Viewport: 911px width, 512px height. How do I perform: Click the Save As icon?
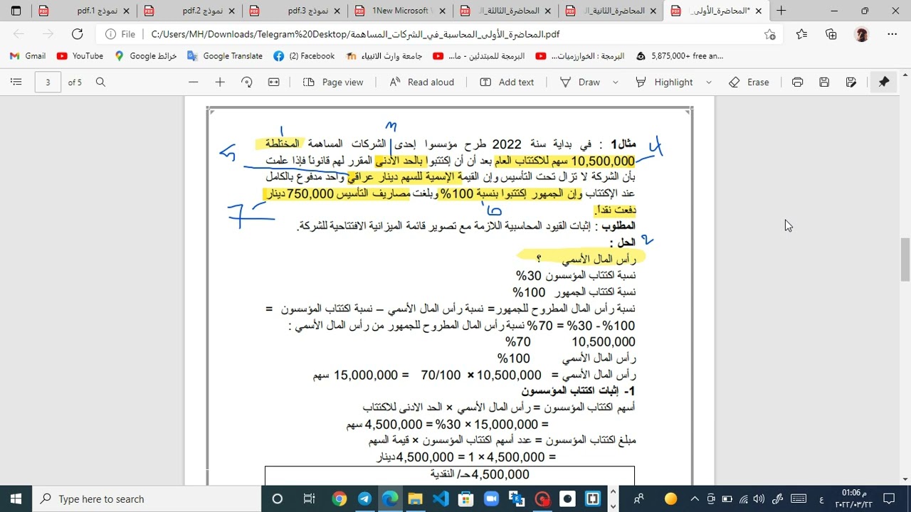[x=851, y=82]
